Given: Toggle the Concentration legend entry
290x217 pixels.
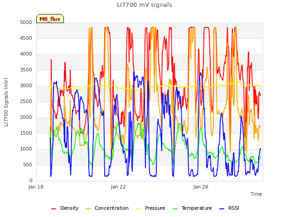Looking at the screenshot, I should tap(107, 208).
